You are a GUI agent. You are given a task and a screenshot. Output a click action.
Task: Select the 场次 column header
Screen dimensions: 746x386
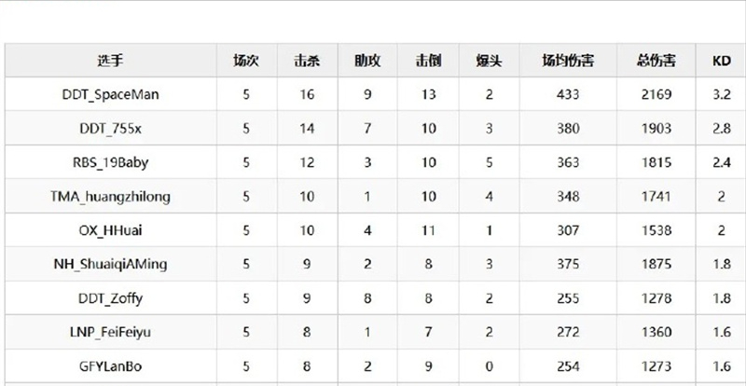click(x=246, y=61)
